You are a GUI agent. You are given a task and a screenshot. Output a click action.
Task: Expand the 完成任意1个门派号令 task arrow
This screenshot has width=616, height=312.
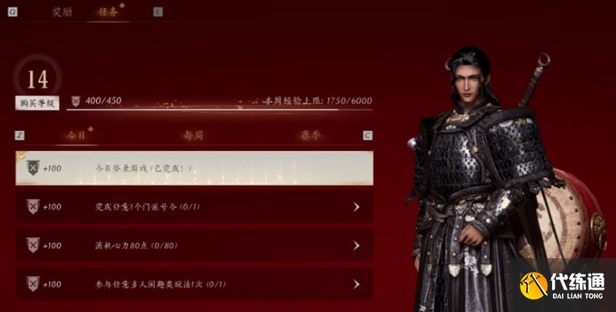click(357, 206)
